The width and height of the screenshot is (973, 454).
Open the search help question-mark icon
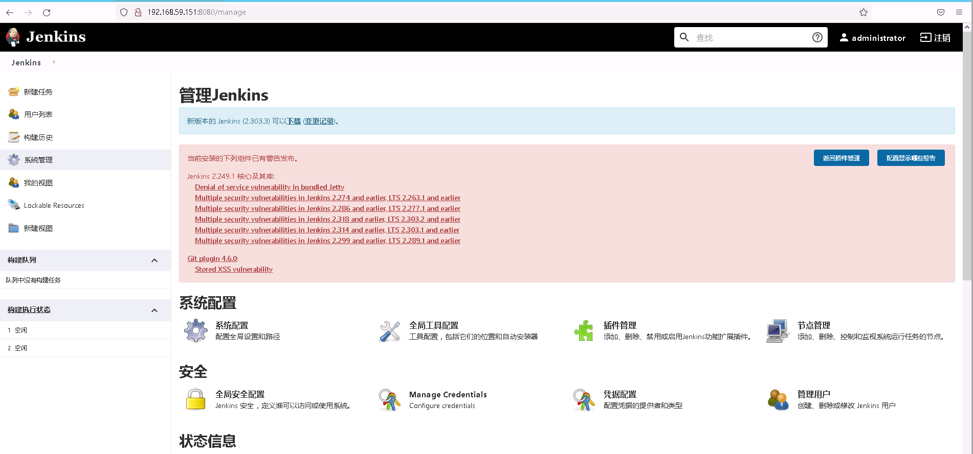[817, 37]
